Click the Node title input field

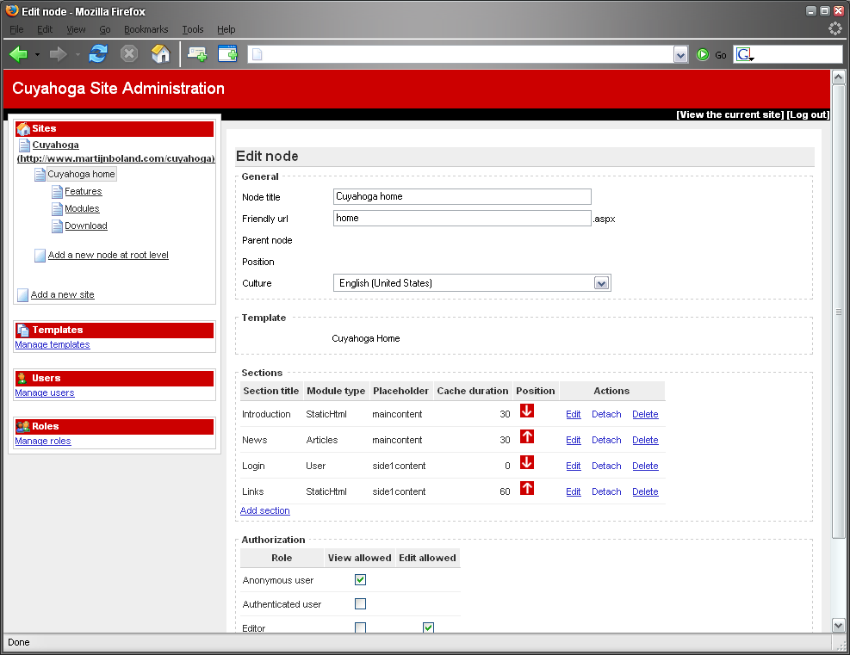pyautogui.click(x=462, y=196)
